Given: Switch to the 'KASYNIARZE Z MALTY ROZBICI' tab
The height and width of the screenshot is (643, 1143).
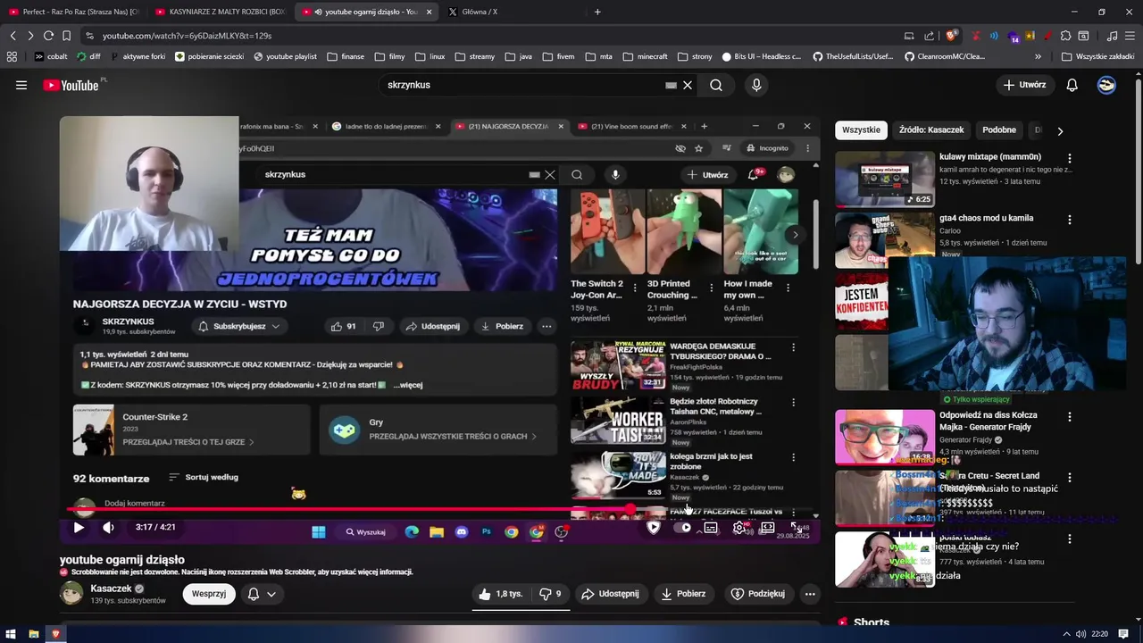Looking at the screenshot, I should coord(219,12).
